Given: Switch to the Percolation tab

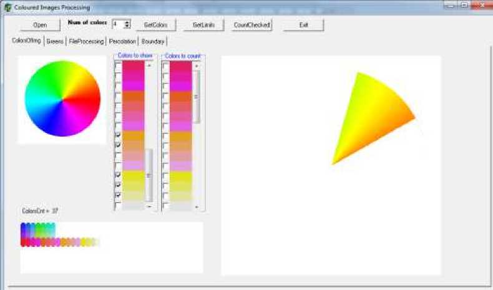Looking at the screenshot, I should click(x=122, y=42).
